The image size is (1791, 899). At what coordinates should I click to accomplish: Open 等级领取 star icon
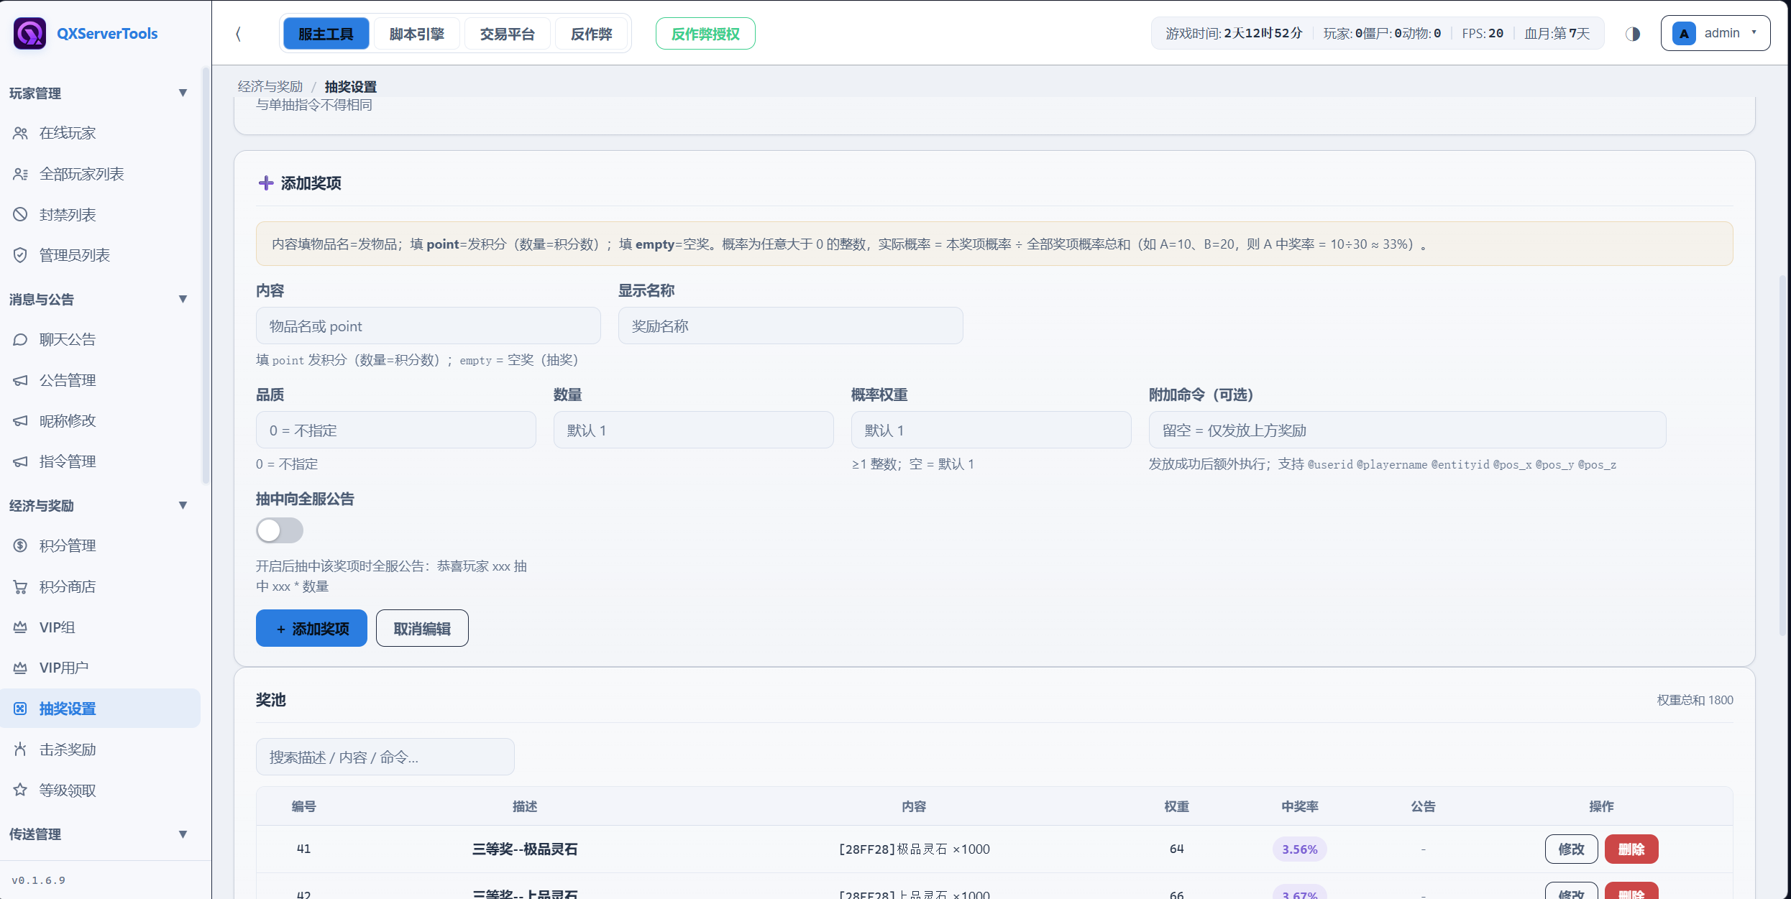point(20,790)
